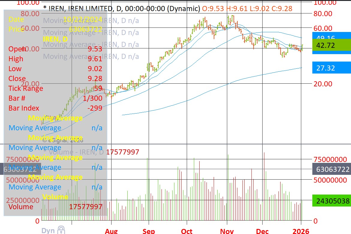Image resolution: width=351 pixels, height=234 pixels.
Task: Click the Nov label on time axis
Action: coord(227,231)
